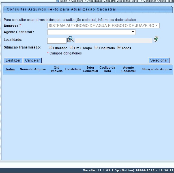Viewport: 174px width, 173px height.
Task: Click the Todos link in table header
Action: tap(10, 69)
